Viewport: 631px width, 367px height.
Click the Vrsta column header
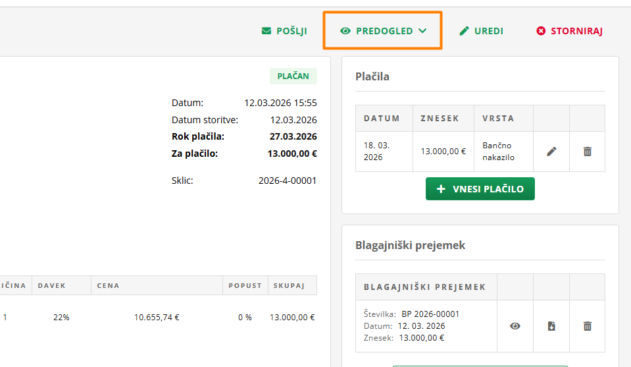click(498, 119)
